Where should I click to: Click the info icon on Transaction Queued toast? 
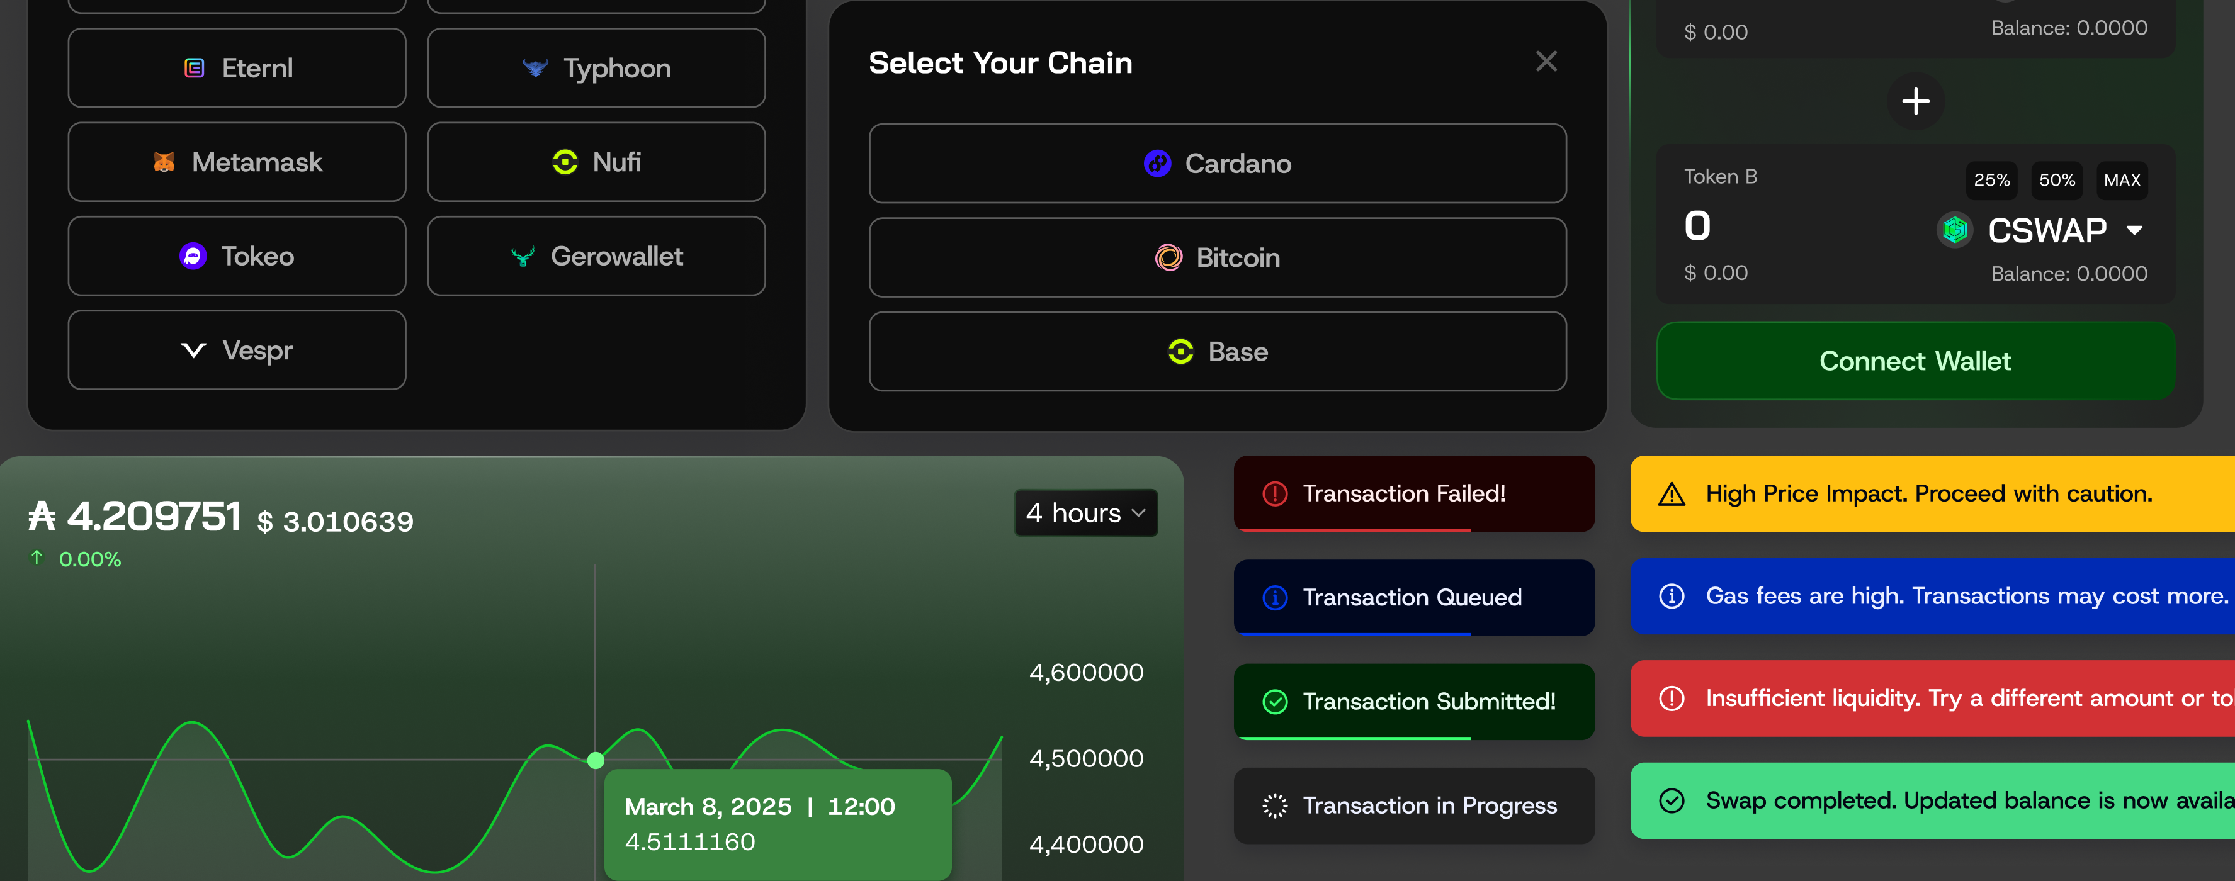pyautogui.click(x=1274, y=597)
